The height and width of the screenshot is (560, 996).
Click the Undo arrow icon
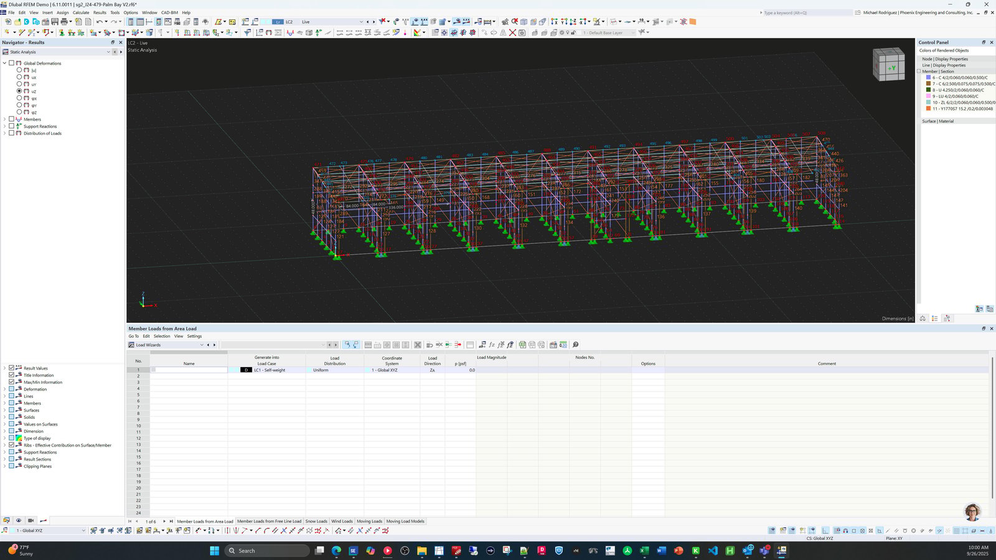click(x=99, y=22)
